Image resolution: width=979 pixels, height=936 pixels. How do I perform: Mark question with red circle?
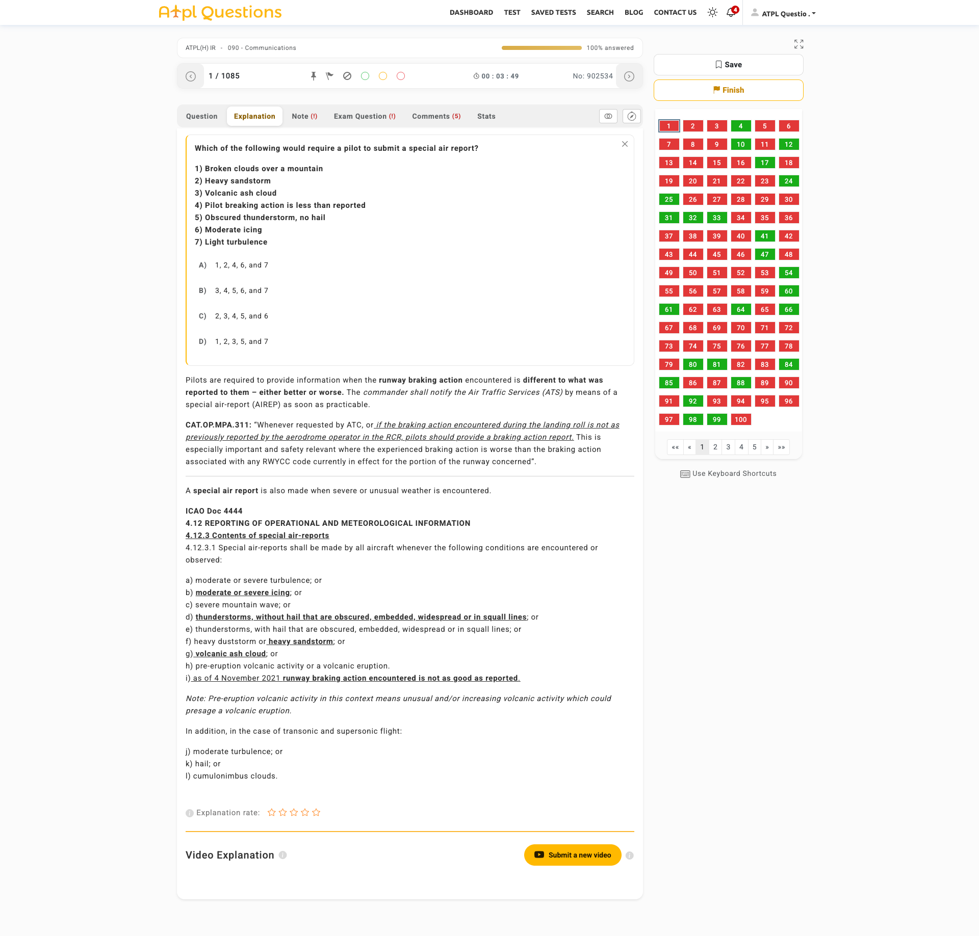[401, 76]
